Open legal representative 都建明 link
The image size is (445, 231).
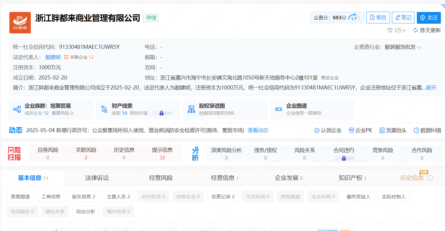pos(53,57)
